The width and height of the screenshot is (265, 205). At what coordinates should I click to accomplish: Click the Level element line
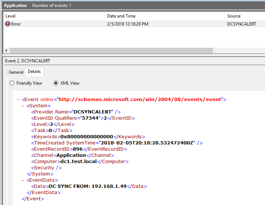[x=53, y=124]
